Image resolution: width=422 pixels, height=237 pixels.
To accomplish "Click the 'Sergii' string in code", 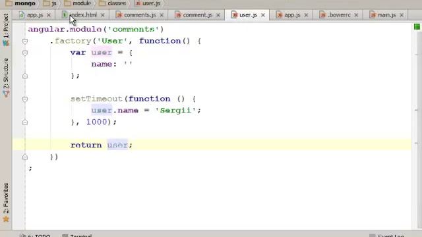I will (x=175, y=111).
